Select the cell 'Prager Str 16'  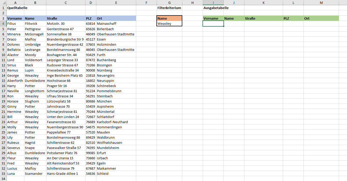66,86
